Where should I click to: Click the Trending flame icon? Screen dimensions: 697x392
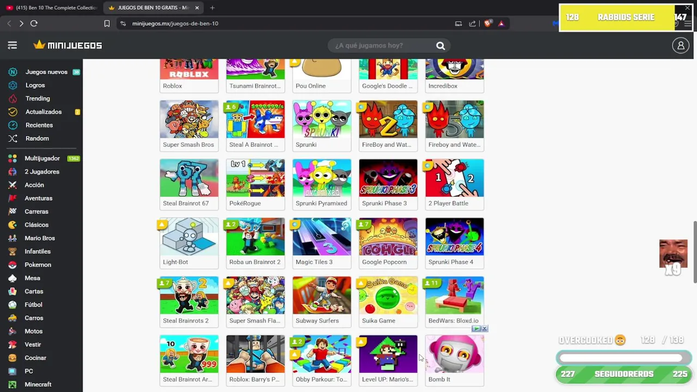pyautogui.click(x=13, y=99)
